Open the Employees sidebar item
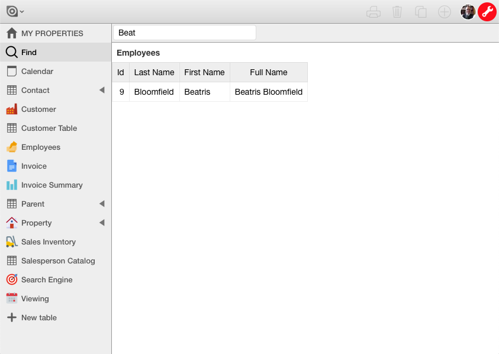This screenshot has width=499, height=354. [x=56, y=147]
